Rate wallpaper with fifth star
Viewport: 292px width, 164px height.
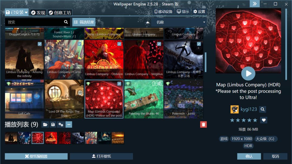pyautogui.click(x=255, y=120)
